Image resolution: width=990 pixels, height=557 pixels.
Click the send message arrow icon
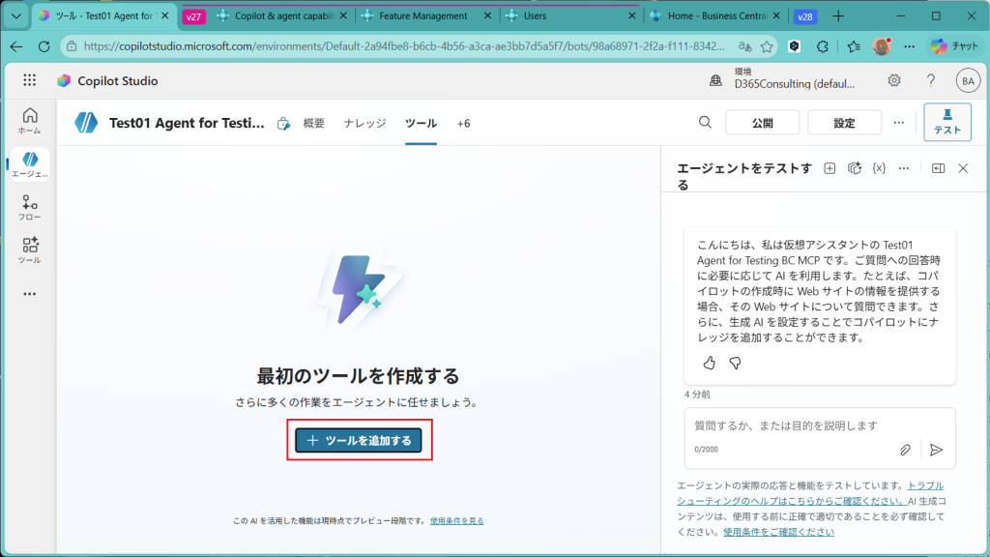tap(935, 450)
